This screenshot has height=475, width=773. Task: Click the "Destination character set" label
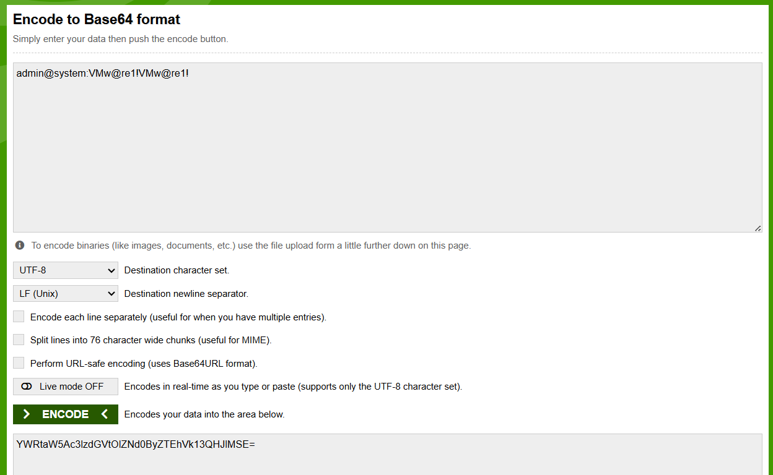pos(177,270)
